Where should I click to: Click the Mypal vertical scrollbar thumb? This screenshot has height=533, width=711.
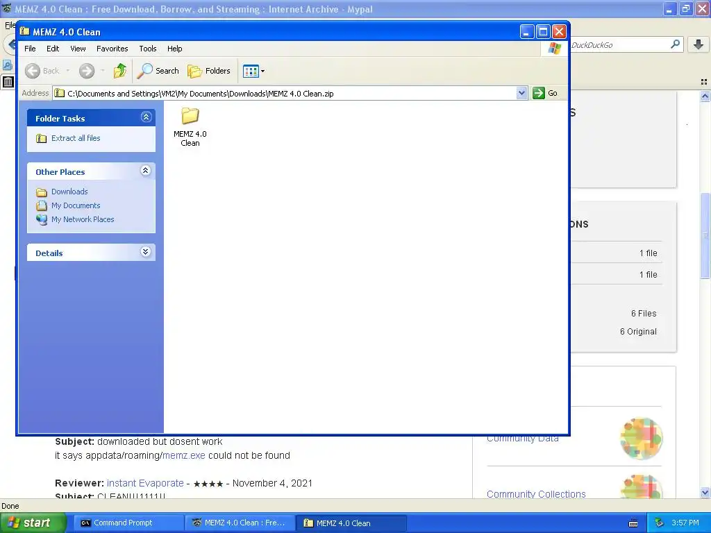[705, 236]
